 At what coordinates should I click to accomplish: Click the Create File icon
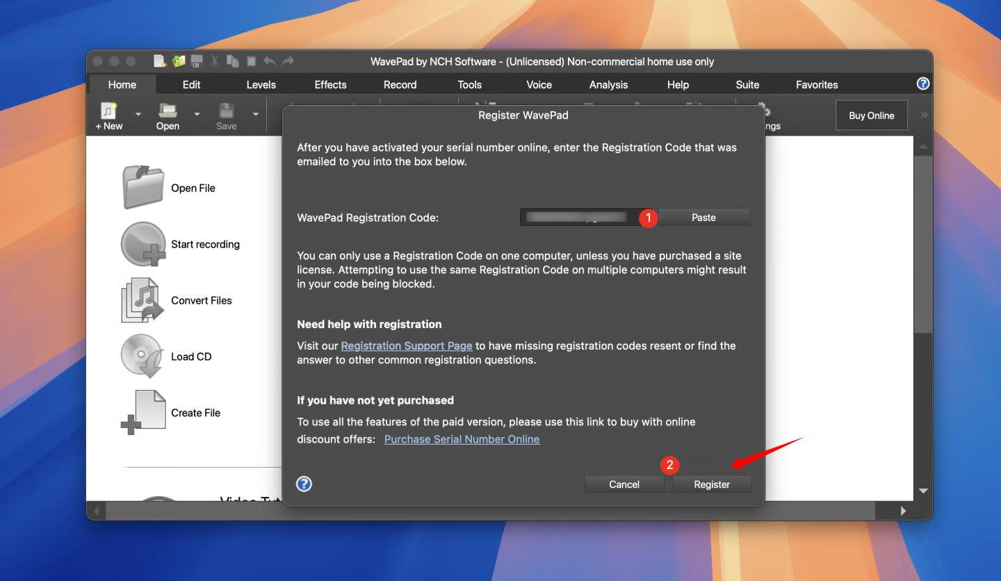pos(143,413)
